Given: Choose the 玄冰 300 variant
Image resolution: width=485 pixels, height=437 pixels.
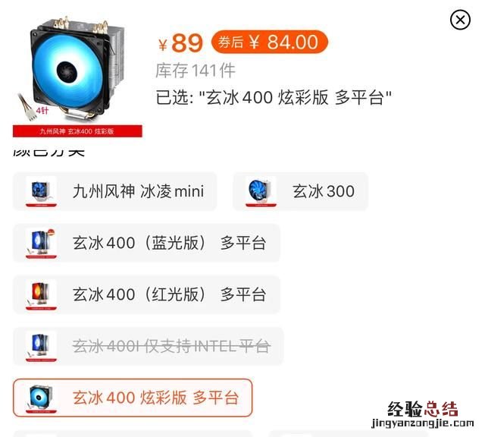Looking at the screenshot, I should [300, 191].
